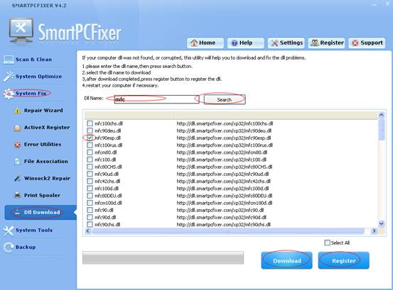Screen dimensions: 393x290
Task: Open the Help tab
Action: 246,43
